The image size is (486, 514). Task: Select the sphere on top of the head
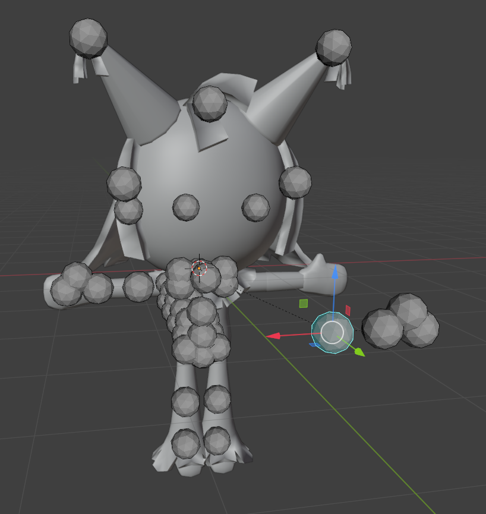pyautogui.click(x=210, y=103)
